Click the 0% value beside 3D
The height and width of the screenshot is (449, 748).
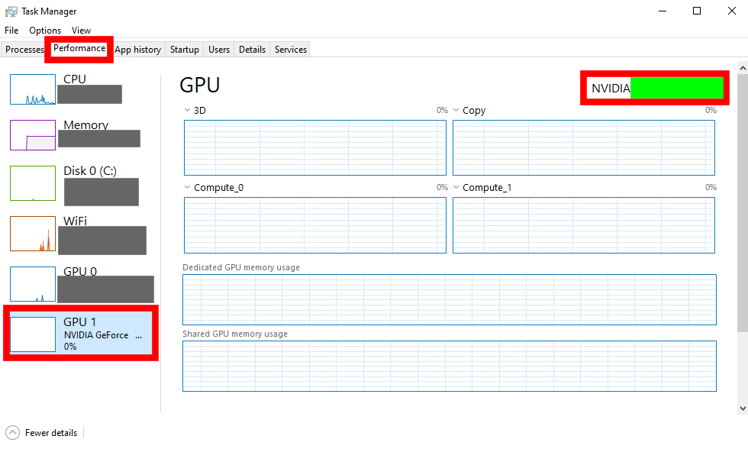tap(442, 110)
